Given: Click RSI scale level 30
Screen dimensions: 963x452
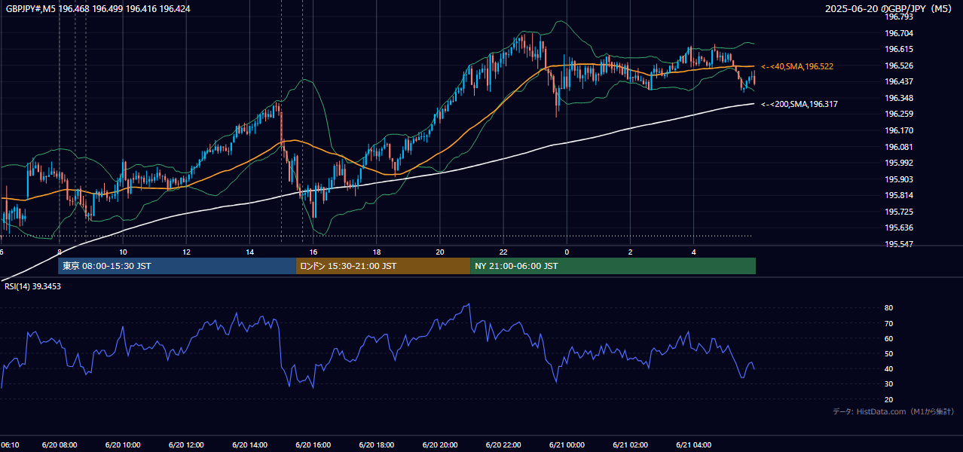Looking at the screenshot, I should point(888,383).
